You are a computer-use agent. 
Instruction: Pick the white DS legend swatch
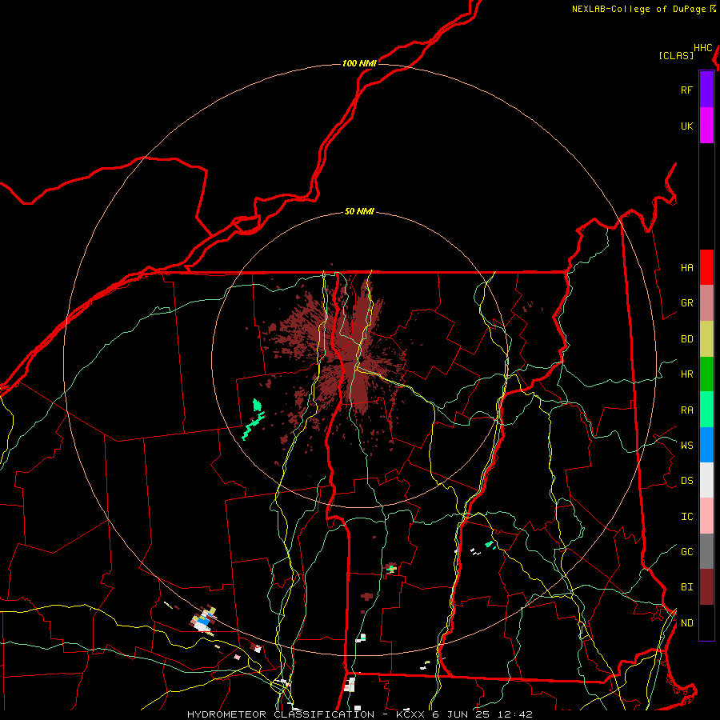click(x=706, y=480)
